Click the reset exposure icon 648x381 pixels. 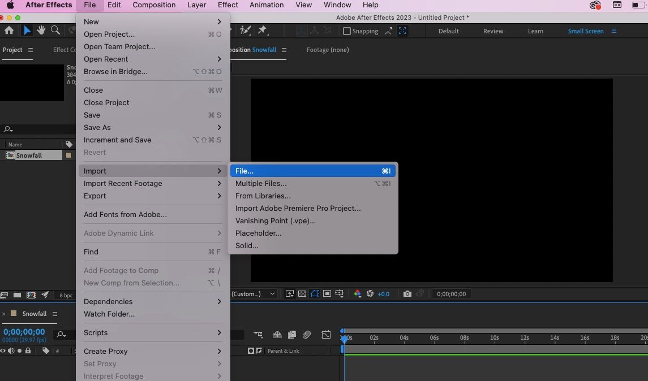(370, 294)
